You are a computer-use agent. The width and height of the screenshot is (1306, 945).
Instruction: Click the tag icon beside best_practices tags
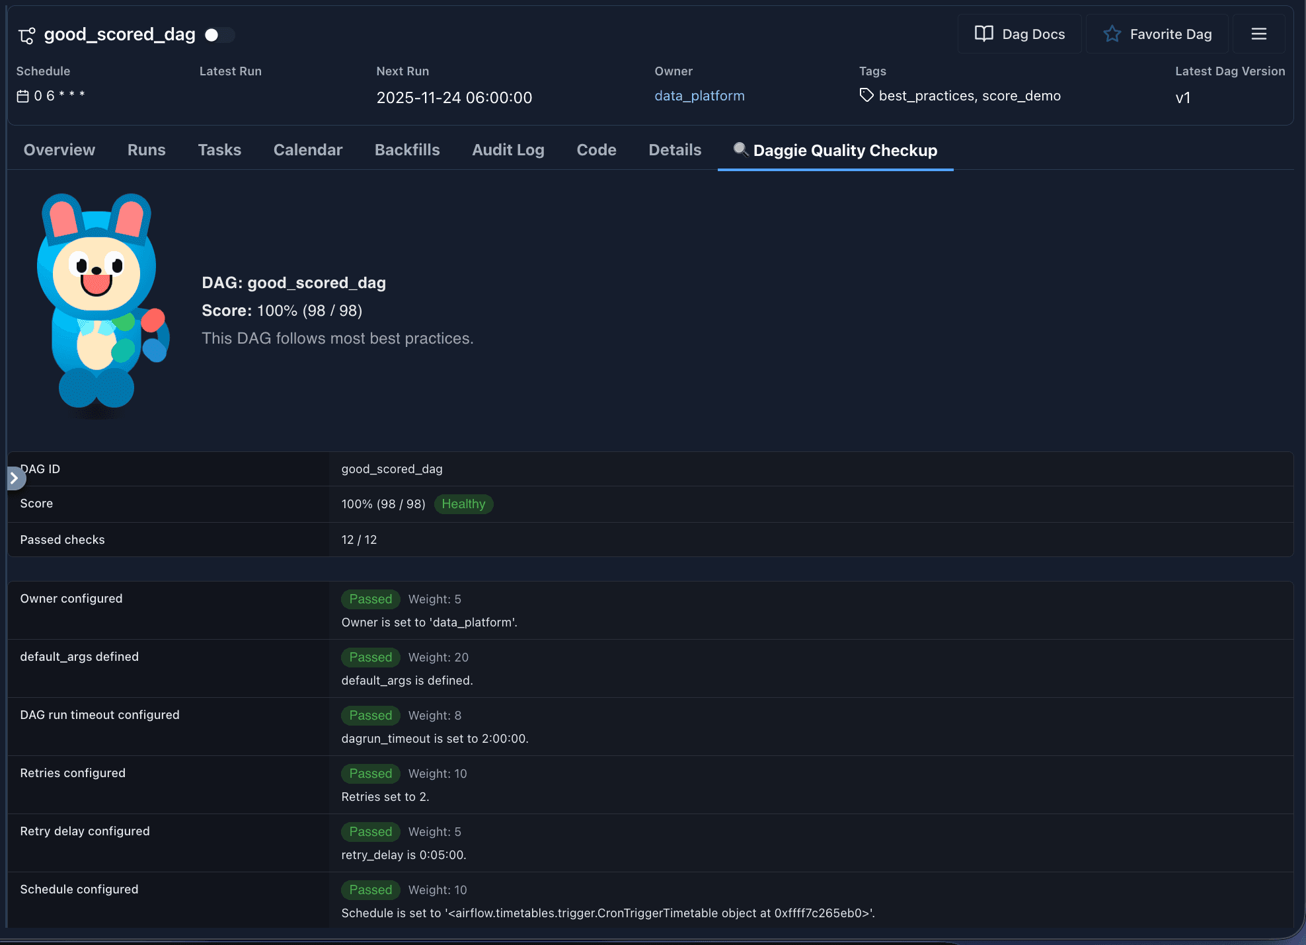[866, 95]
